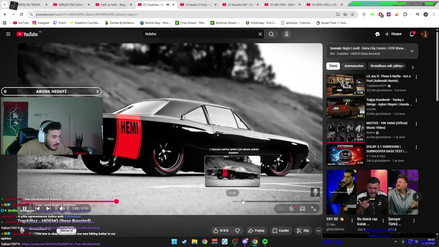Click the Oluştur create button

click(393, 34)
